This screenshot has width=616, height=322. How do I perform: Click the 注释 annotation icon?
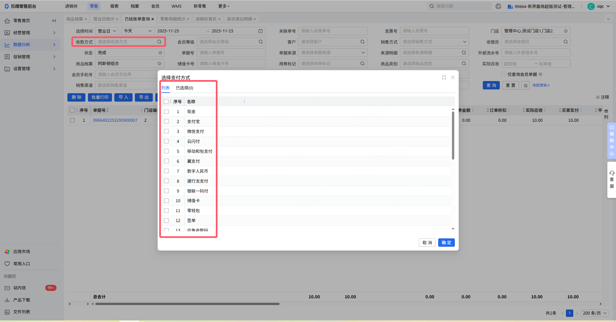click(598, 97)
